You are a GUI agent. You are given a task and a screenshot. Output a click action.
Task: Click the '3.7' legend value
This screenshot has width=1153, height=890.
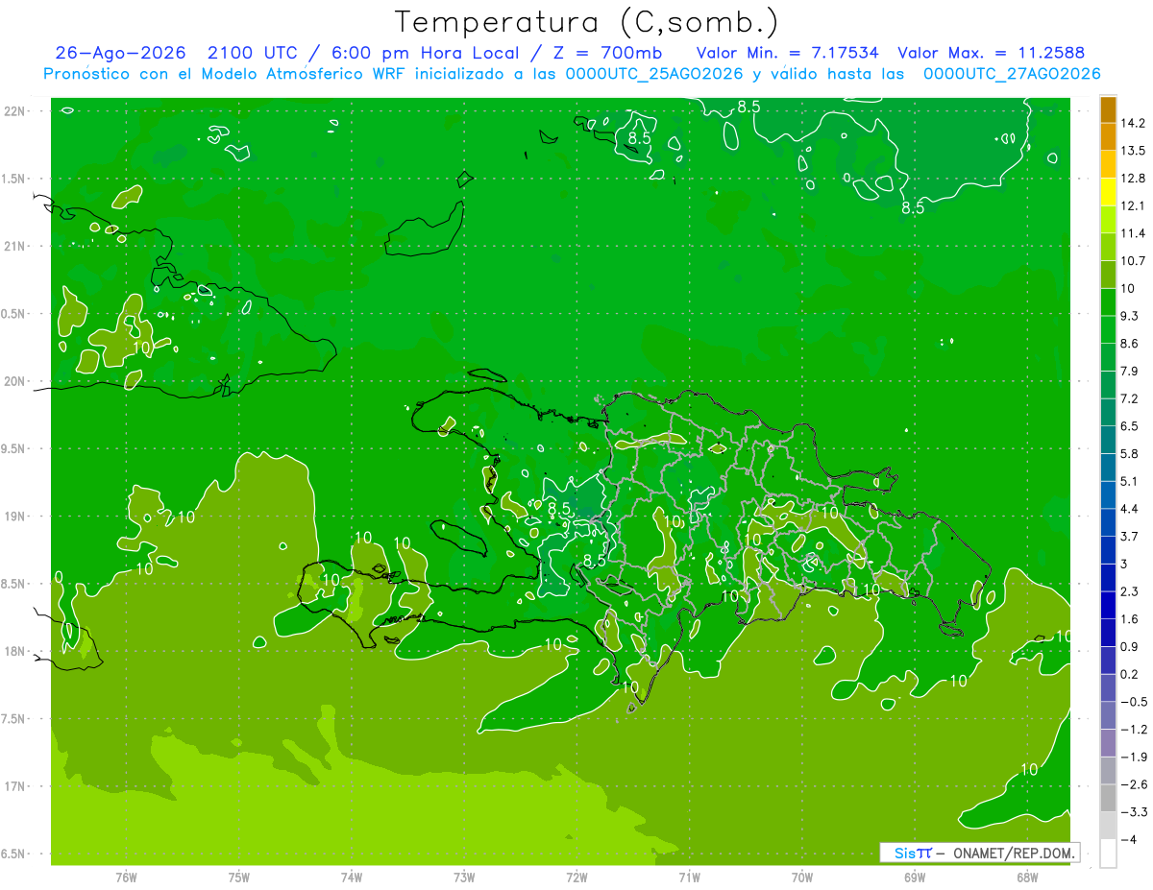pyautogui.click(x=1129, y=536)
